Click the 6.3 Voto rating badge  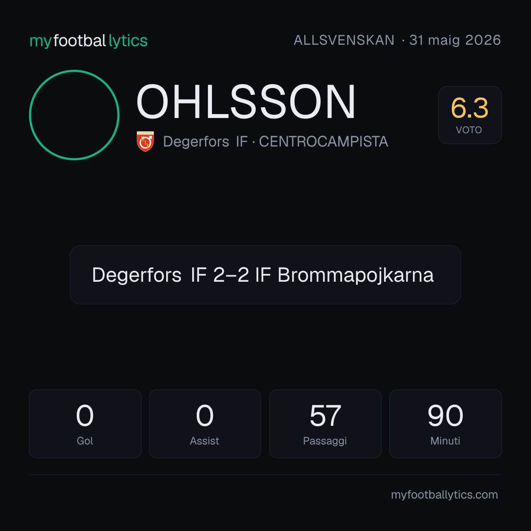(x=470, y=115)
